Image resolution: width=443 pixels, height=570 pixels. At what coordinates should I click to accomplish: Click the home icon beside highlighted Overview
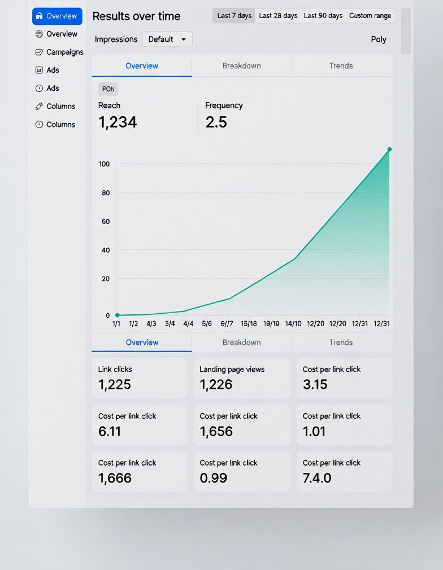pos(39,16)
